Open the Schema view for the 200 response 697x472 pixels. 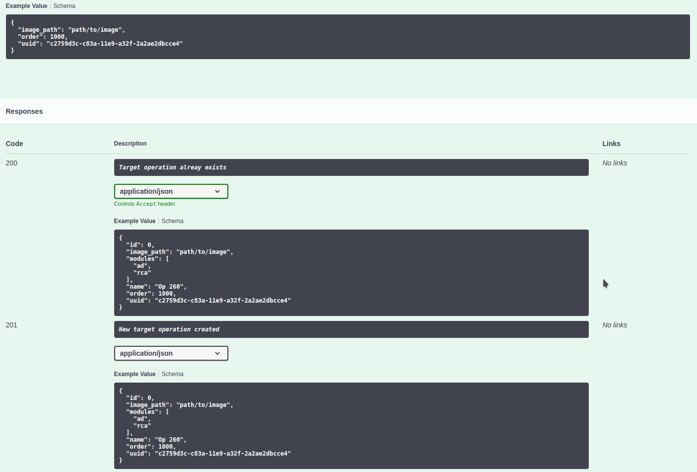[172, 221]
